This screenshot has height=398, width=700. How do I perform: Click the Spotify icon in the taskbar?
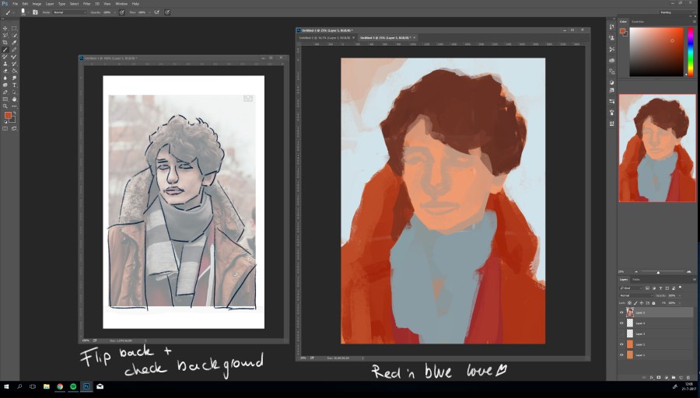[73, 386]
